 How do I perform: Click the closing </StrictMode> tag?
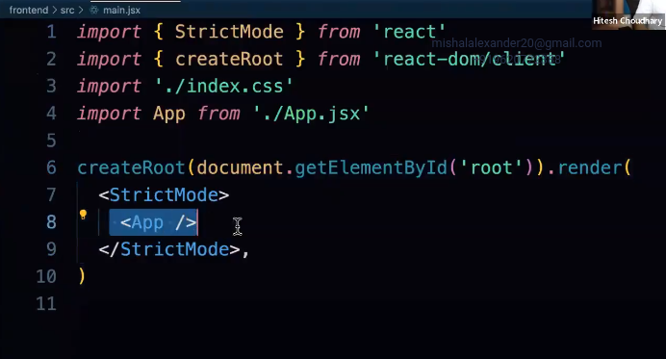tap(169, 249)
